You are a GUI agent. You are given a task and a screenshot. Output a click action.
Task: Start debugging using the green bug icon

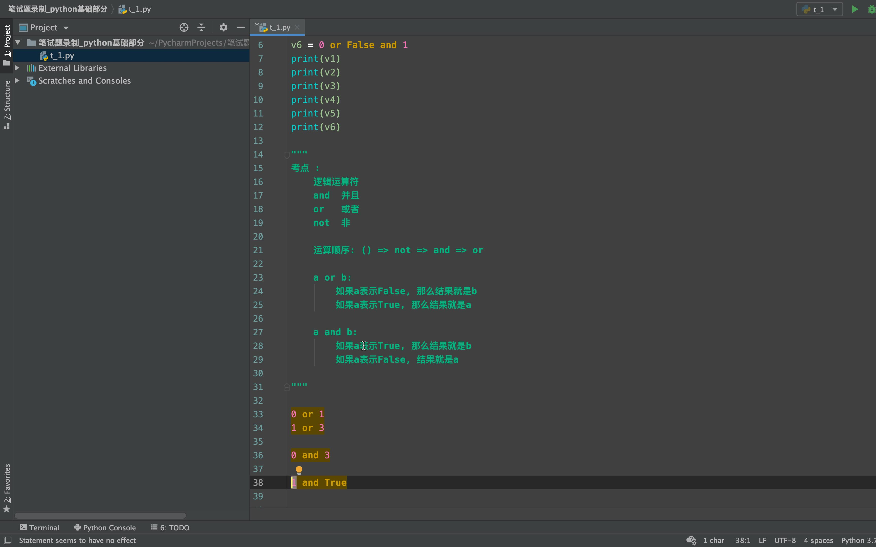(x=872, y=9)
